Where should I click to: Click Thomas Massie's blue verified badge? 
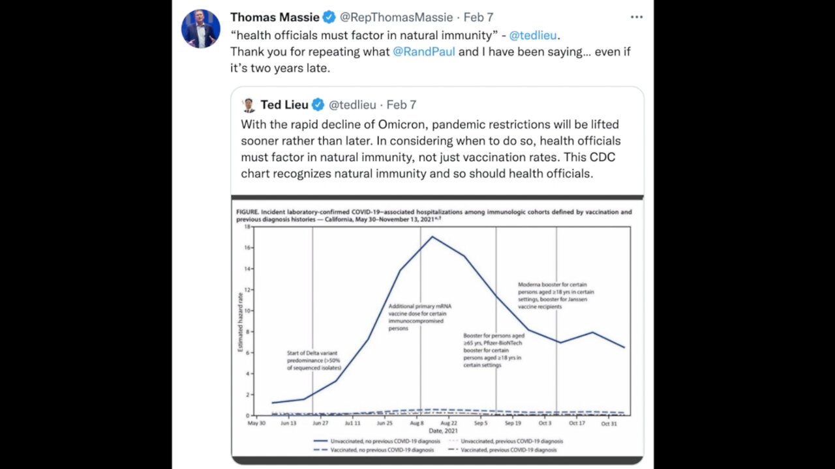[329, 18]
